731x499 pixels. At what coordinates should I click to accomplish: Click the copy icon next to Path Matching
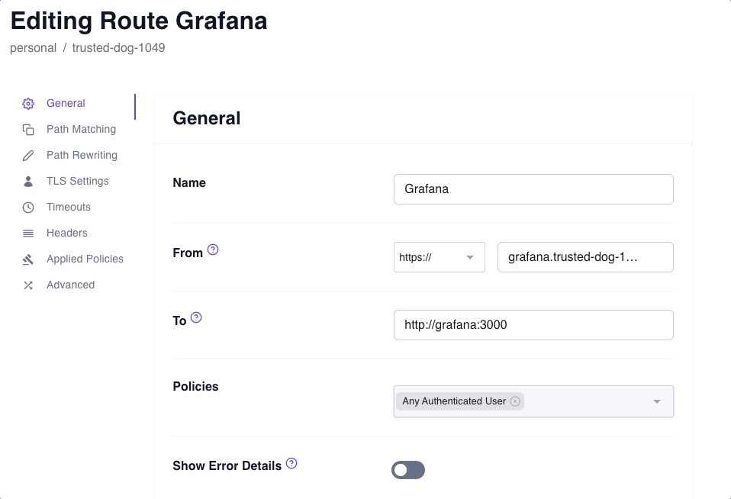coord(28,129)
